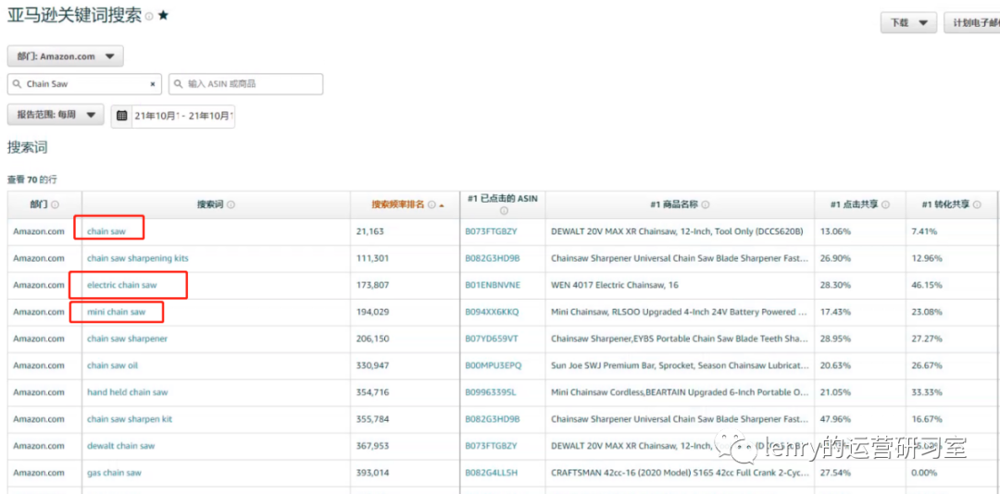Clear the Chain Saw search field with the x
Image resolution: width=1000 pixels, height=494 pixels.
tap(153, 84)
